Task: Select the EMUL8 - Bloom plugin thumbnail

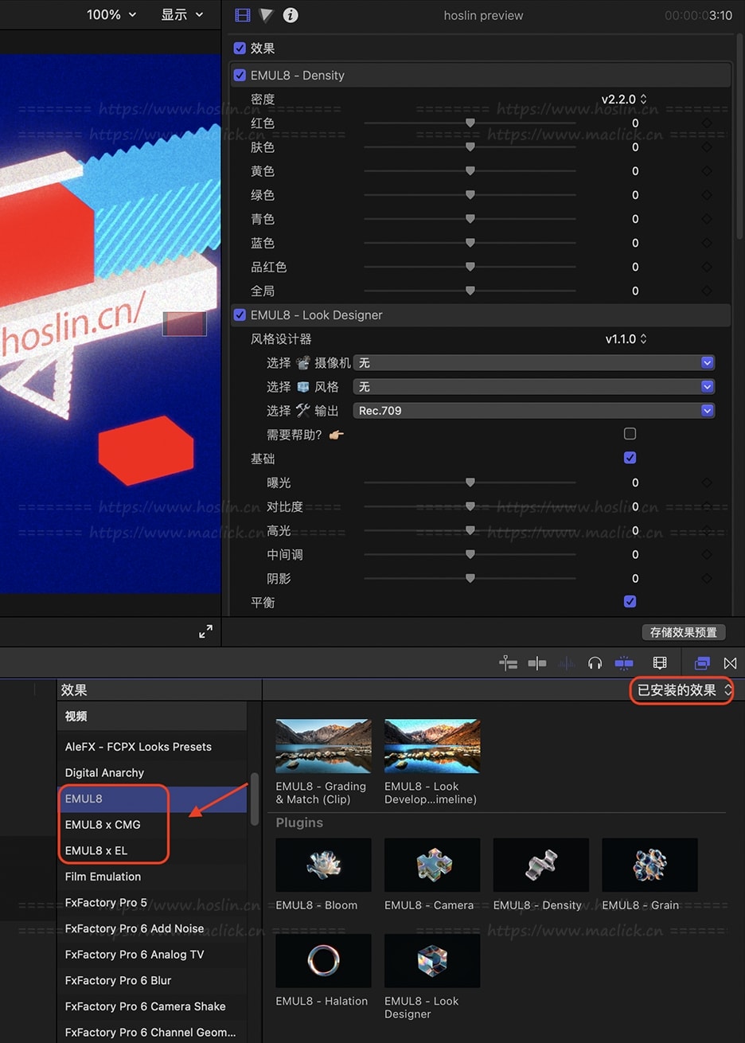Action: pyautogui.click(x=323, y=865)
